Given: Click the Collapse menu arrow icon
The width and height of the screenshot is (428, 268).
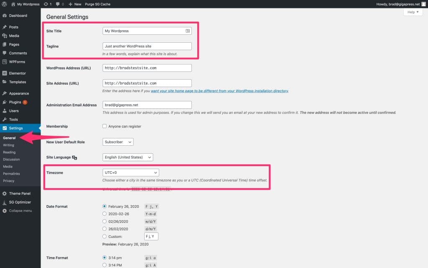Looking at the screenshot, I should [5, 211].
